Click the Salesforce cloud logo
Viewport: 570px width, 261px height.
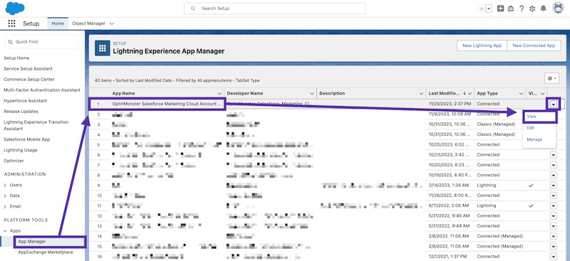[x=15, y=8]
